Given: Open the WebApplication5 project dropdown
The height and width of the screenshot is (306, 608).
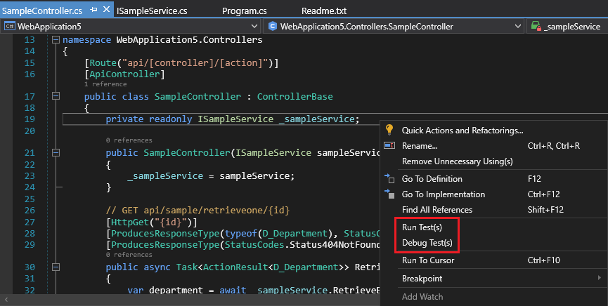Looking at the screenshot, I should tap(256, 27).
